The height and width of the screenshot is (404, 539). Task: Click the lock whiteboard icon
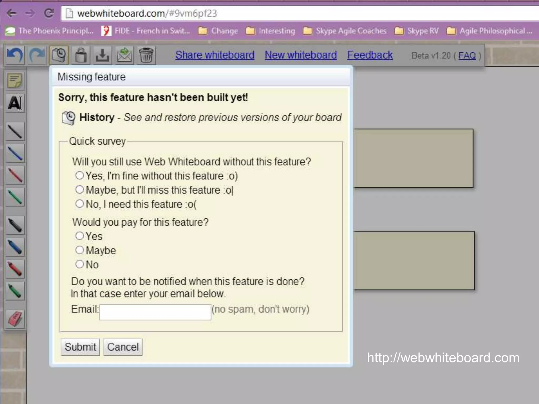[x=81, y=55]
